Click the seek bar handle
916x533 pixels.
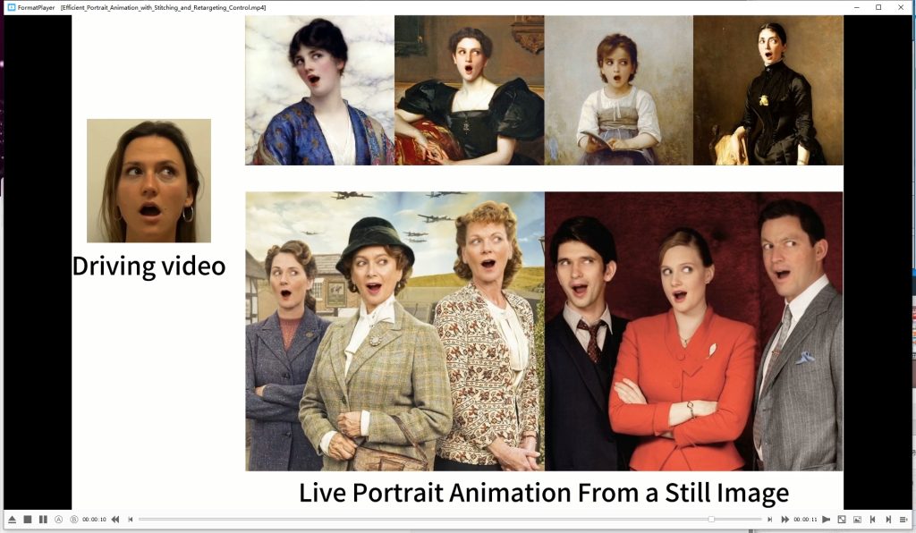711,520
